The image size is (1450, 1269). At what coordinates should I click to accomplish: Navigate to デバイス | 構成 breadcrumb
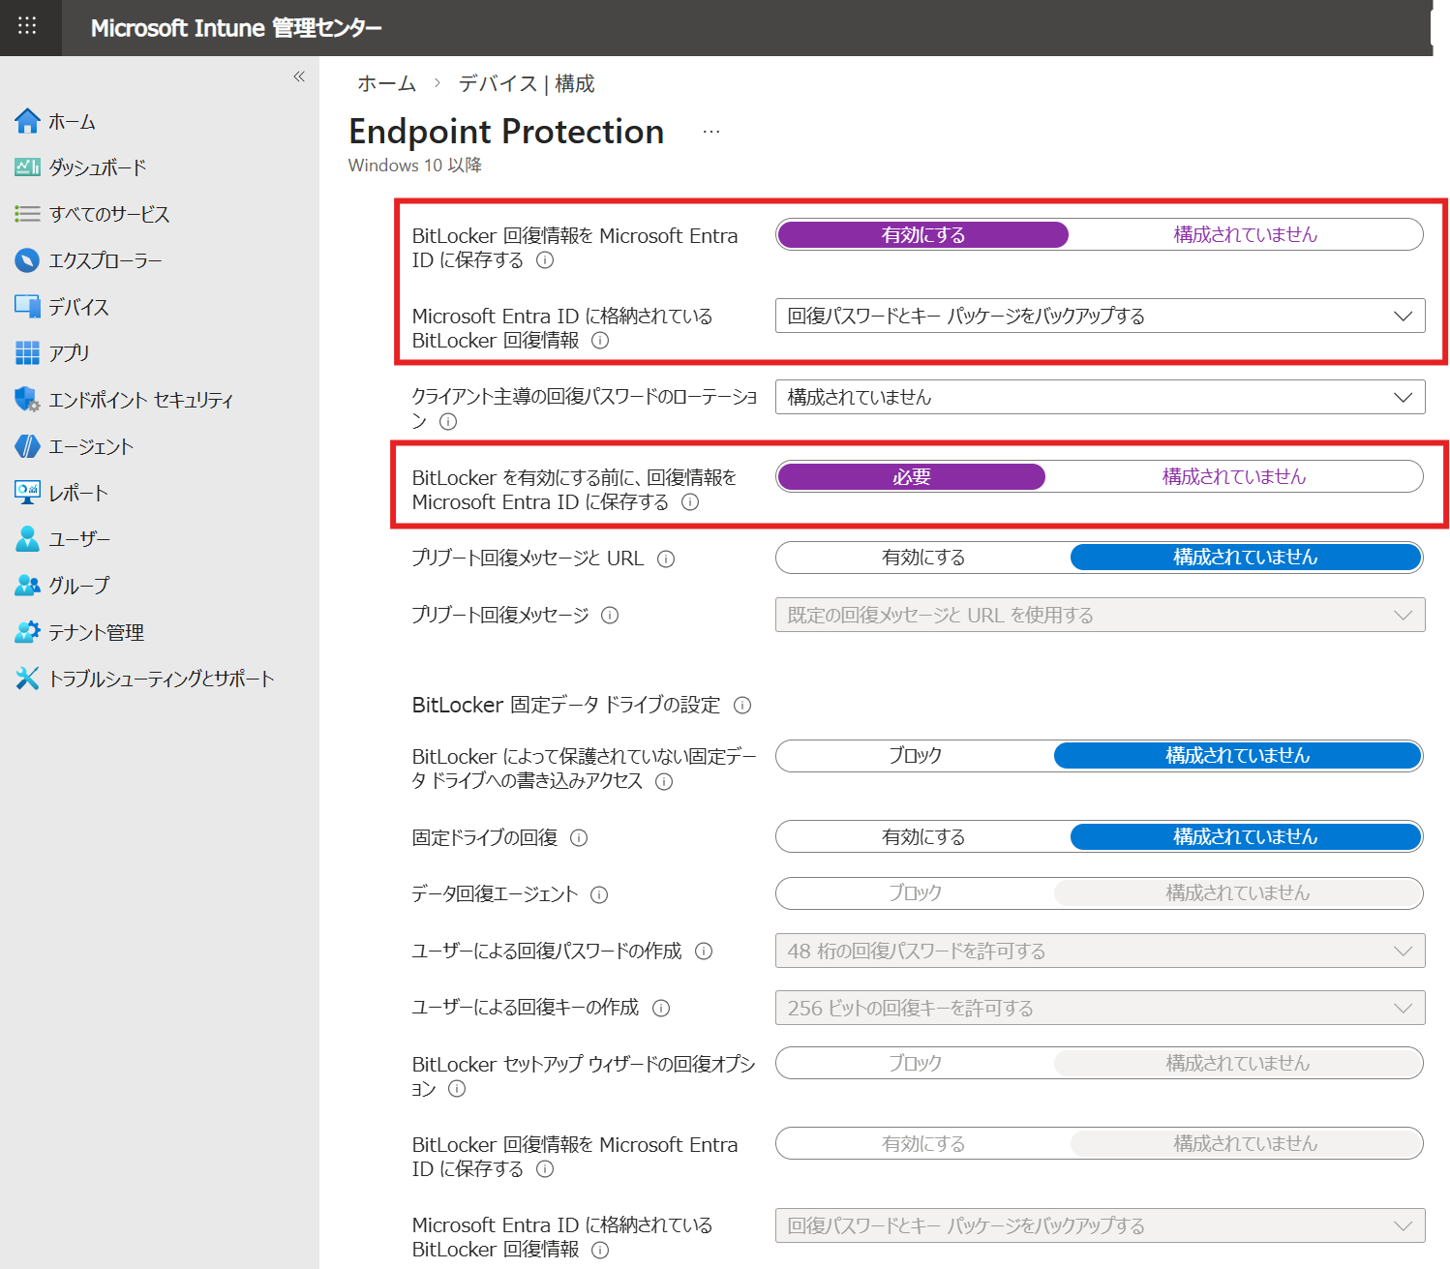pos(527,84)
